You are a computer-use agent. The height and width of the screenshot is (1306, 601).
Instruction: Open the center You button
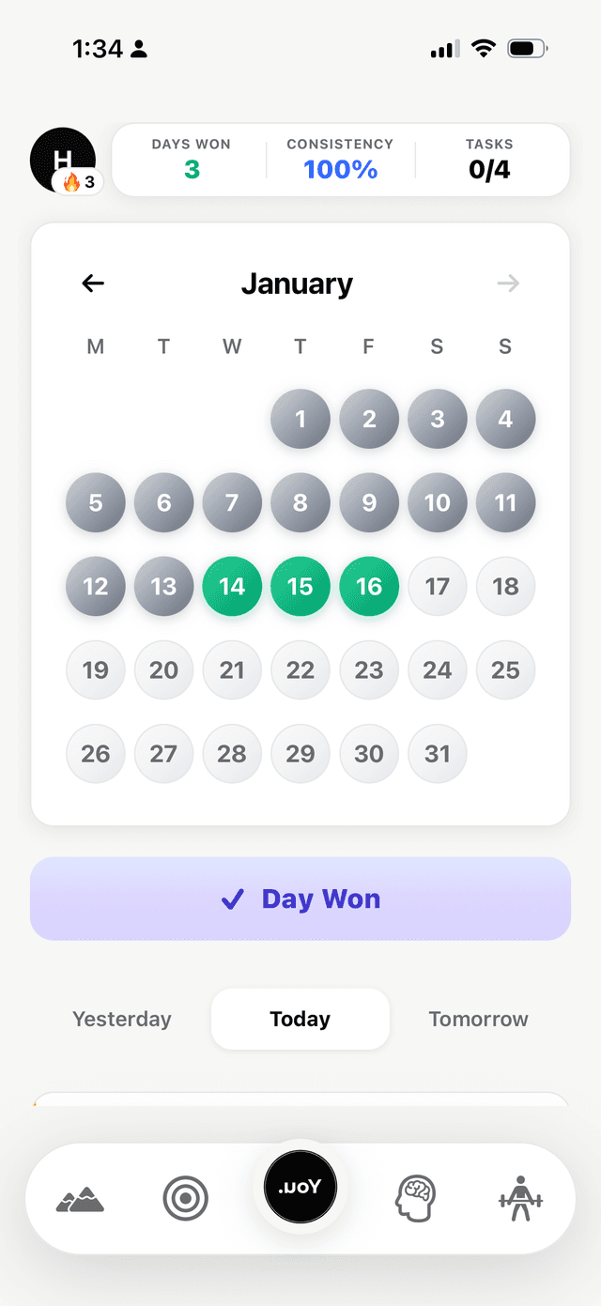[x=300, y=1187]
